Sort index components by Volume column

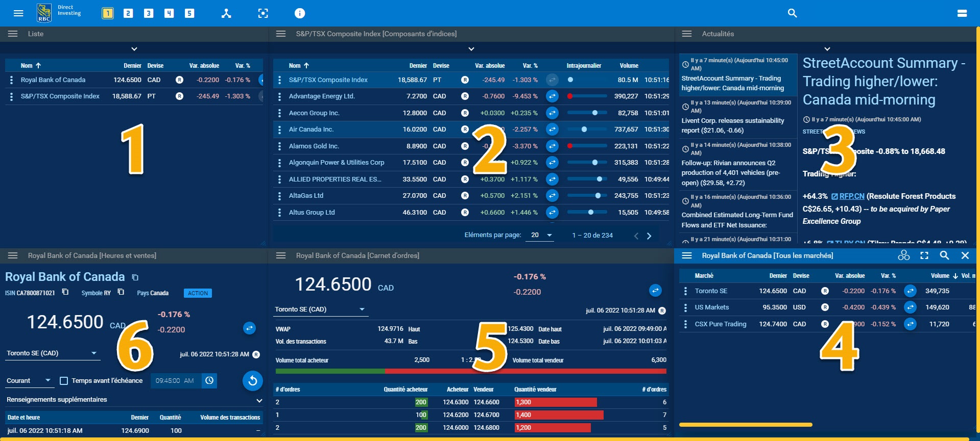click(x=629, y=66)
